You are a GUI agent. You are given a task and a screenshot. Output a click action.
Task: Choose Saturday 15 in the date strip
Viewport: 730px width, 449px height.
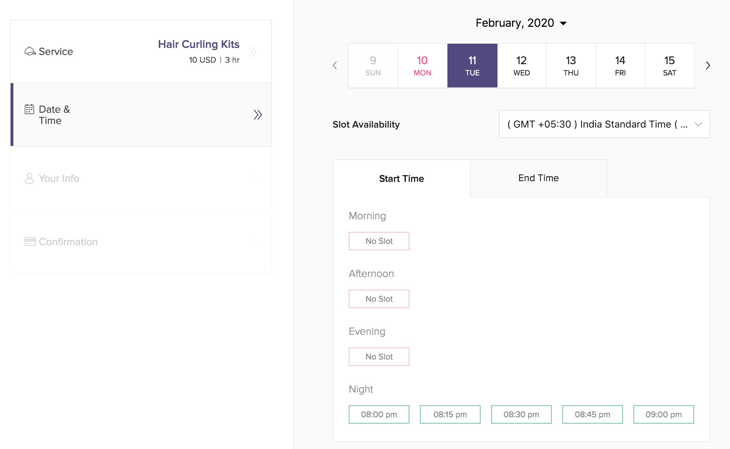pyautogui.click(x=669, y=66)
